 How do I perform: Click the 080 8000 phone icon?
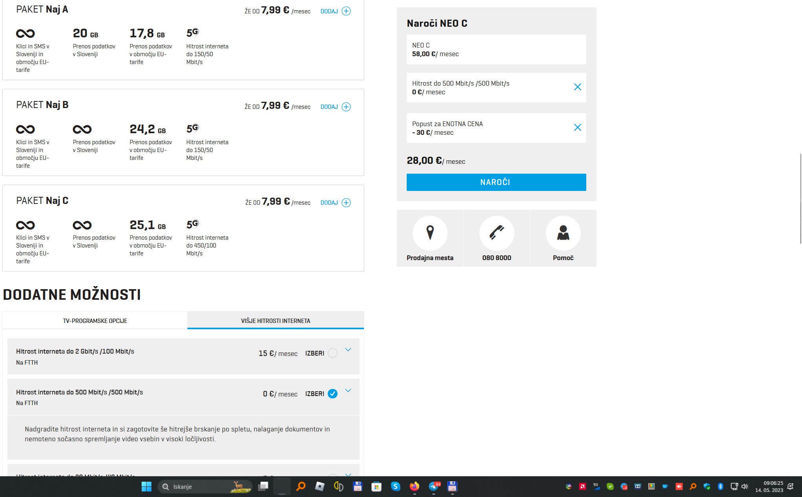pos(497,233)
